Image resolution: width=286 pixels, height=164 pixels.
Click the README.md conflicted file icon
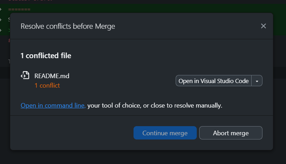[25, 75]
